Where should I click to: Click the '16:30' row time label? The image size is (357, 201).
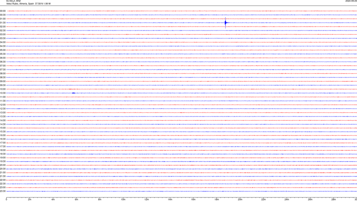click(3, 139)
